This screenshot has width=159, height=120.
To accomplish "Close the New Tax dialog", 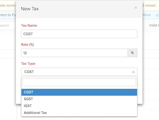I will click(136, 8).
